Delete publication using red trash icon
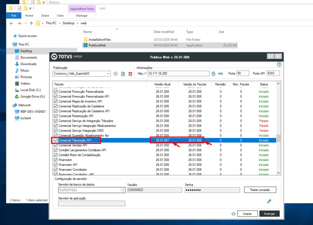 [130, 74]
